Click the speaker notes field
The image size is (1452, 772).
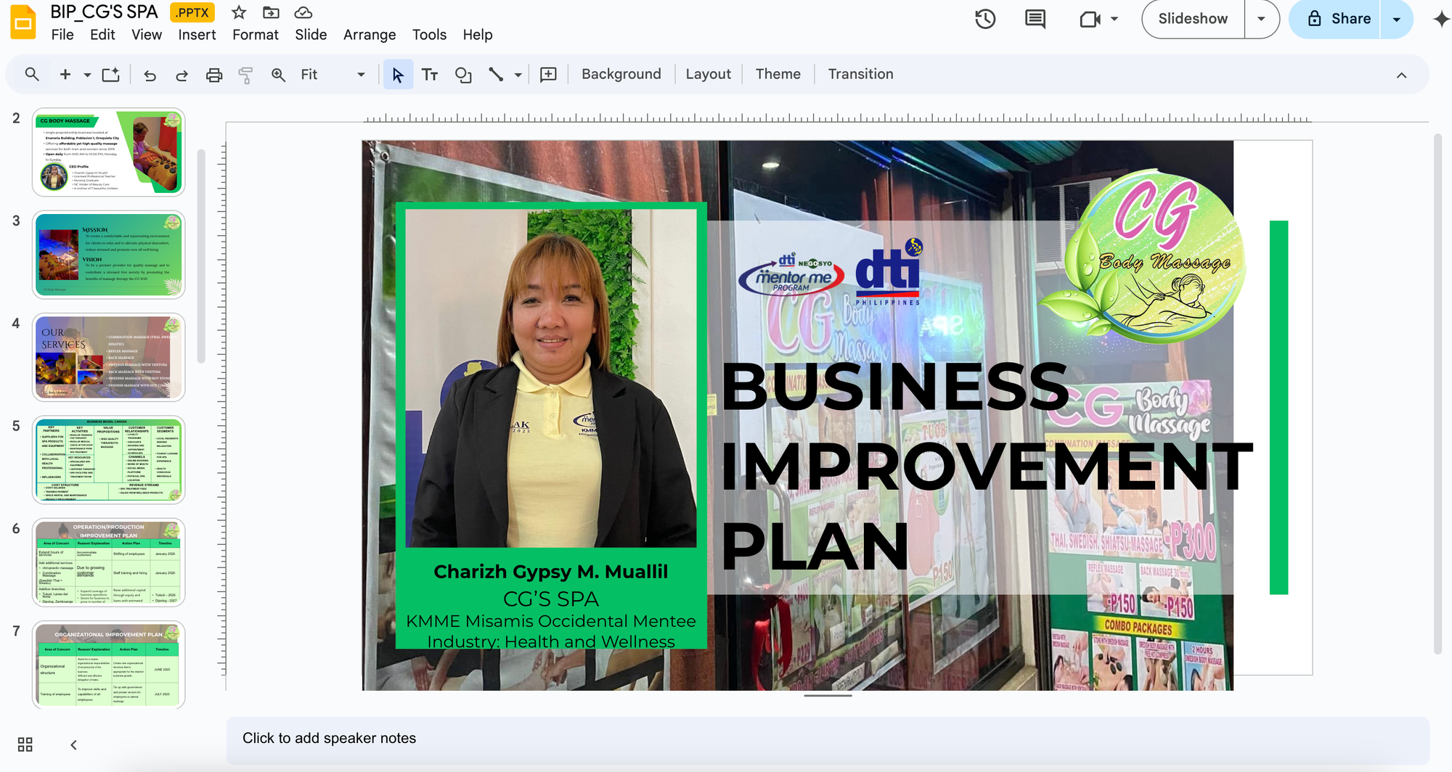coord(828,739)
